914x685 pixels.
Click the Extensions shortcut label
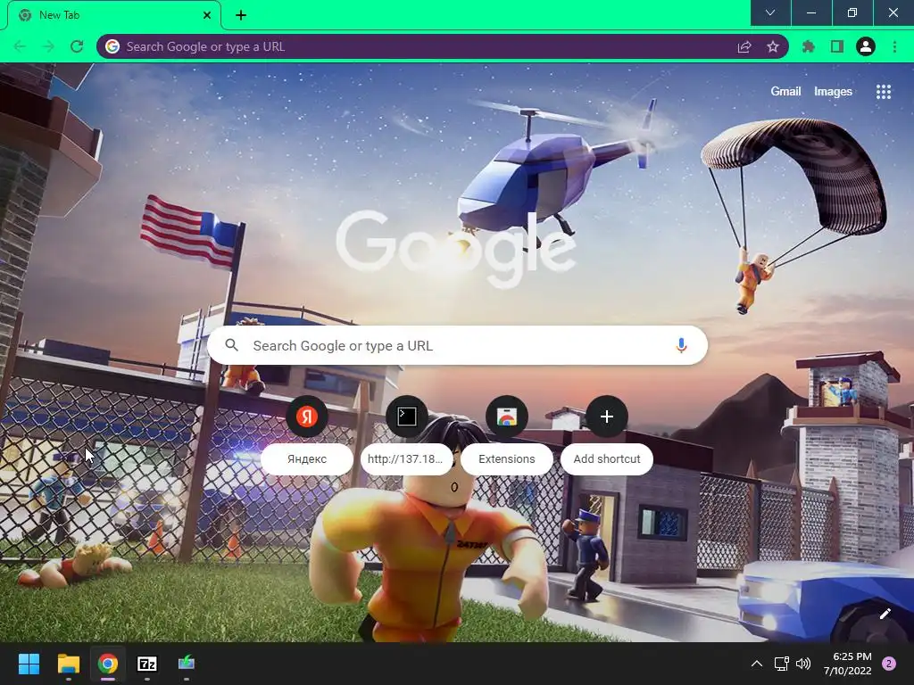pos(507,459)
